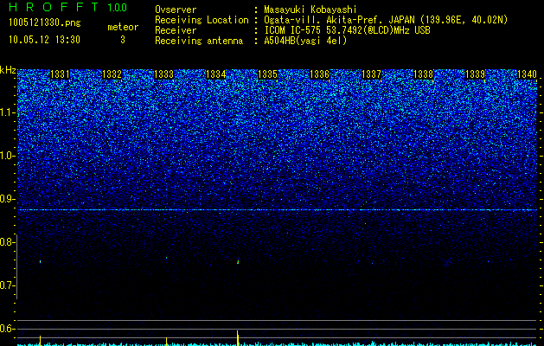Click the 0.6 frequency axis label

click(x=6, y=329)
